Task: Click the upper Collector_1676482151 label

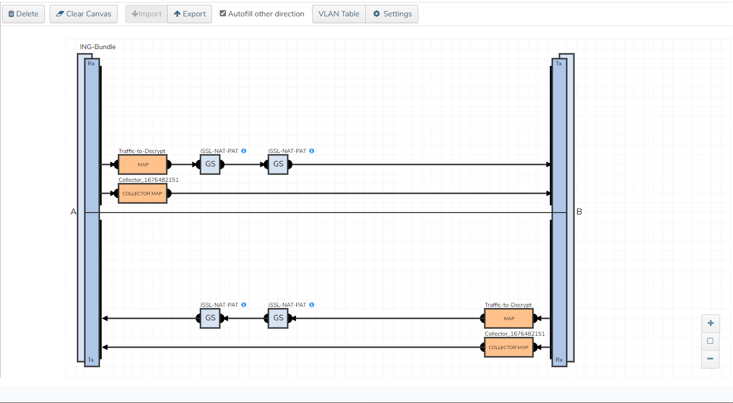Action: (x=148, y=180)
